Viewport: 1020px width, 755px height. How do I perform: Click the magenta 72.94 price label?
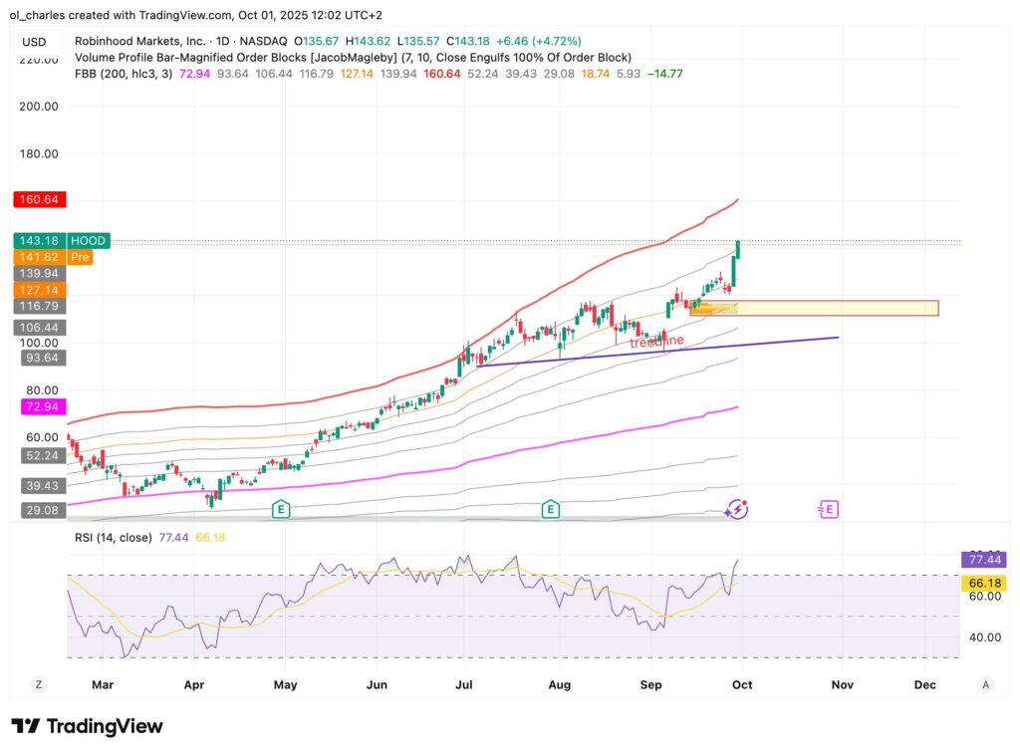(40, 406)
